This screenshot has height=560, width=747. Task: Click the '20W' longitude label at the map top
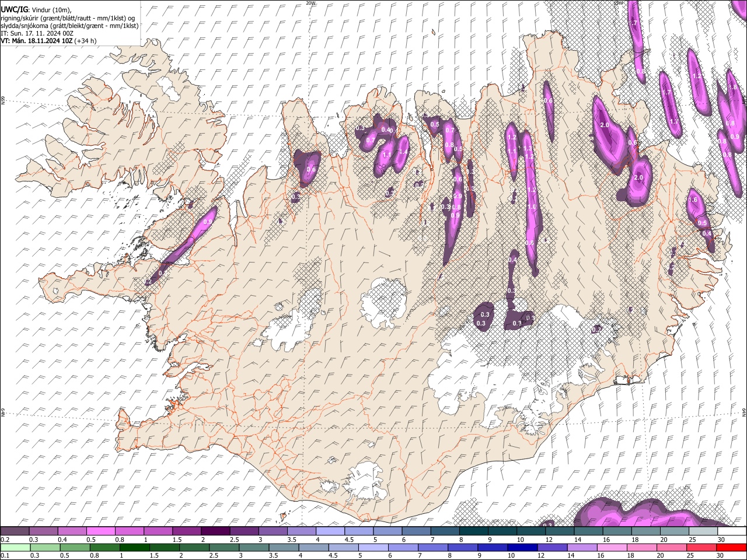point(310,3)
